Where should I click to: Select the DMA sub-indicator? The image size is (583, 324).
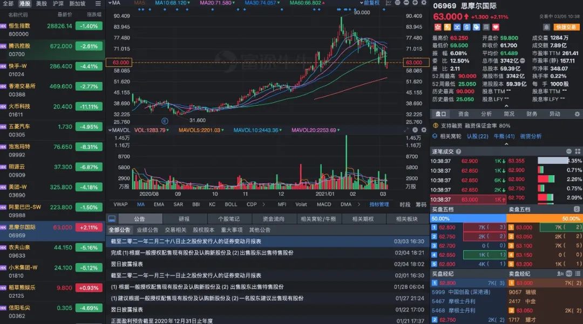[346, 204]
